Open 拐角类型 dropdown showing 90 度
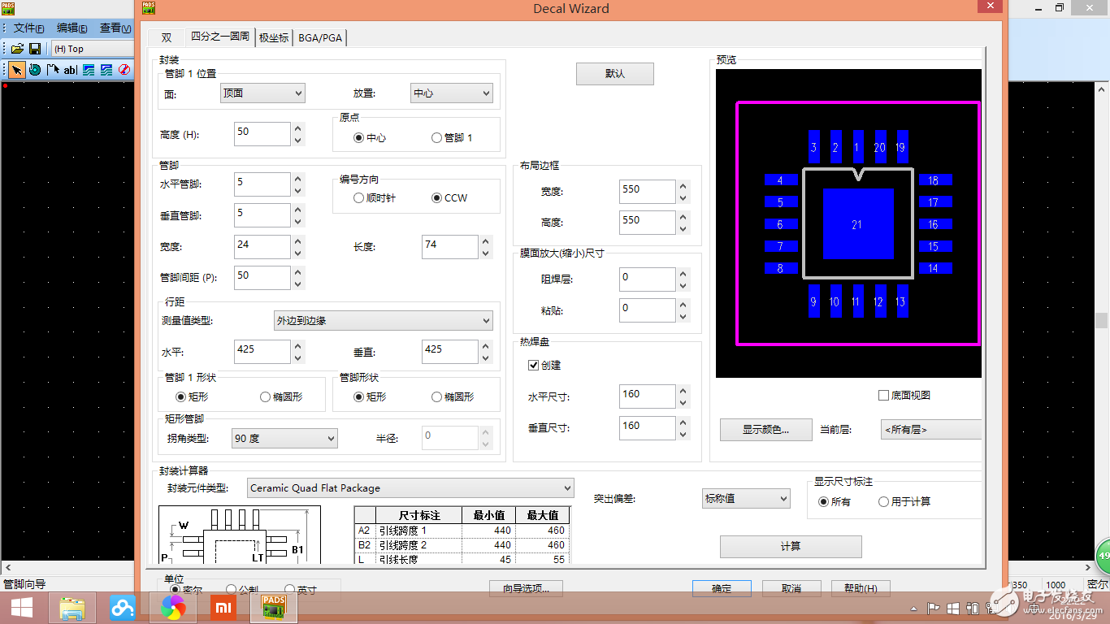 (284, 439)
